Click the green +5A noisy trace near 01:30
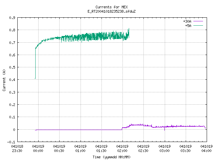 [101, 36]
